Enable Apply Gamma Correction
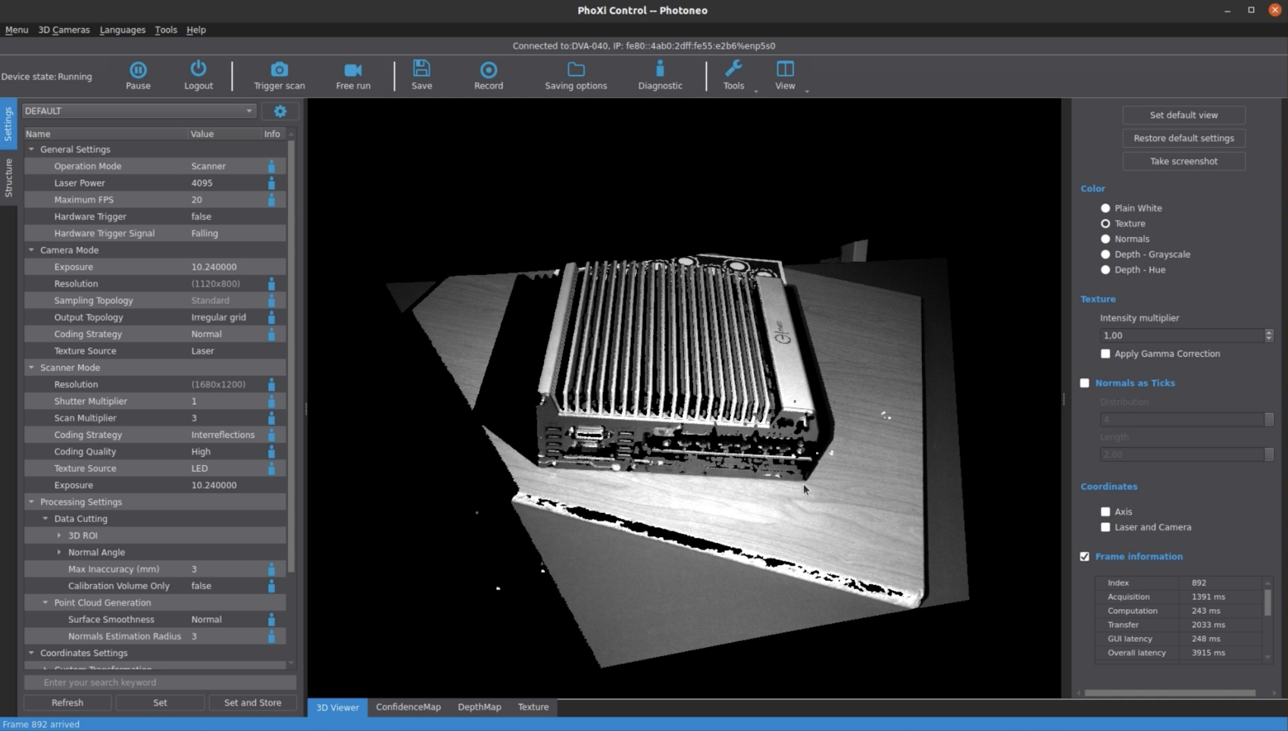1288x731 pixels. pos(1105,354)
